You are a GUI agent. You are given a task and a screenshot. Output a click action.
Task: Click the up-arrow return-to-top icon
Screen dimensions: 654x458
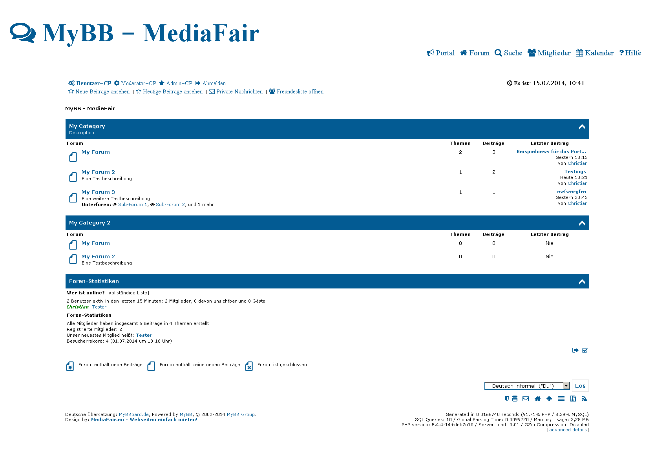tap(549, 399)
